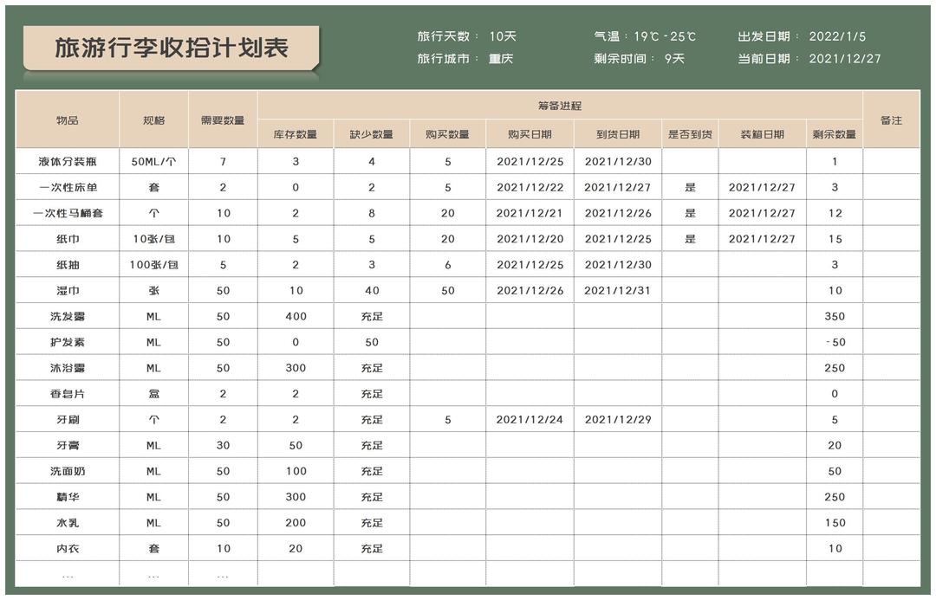Select arrival date 2021/12/26 for 一次性马桶套

[618, 213]
